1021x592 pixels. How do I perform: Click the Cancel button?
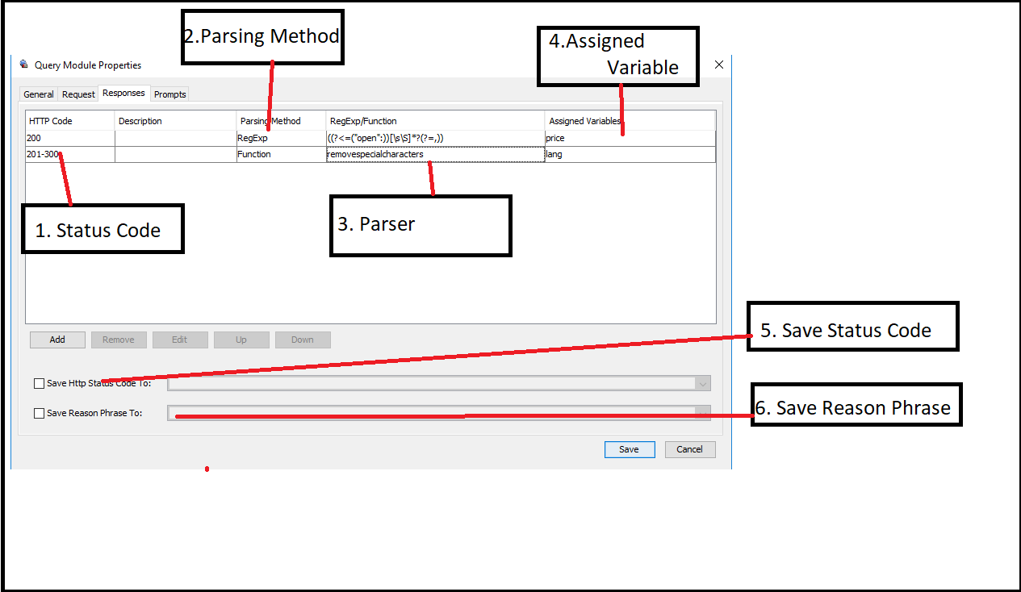690,449
